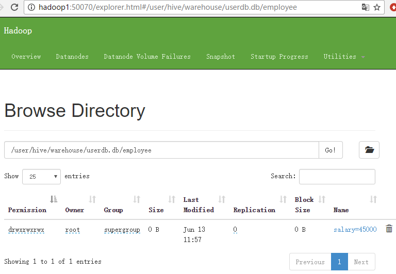The width and height of the screenshot is (396, 274).
Task: Sort by Permission column arrow icon
Action: [x=53, y=199]
